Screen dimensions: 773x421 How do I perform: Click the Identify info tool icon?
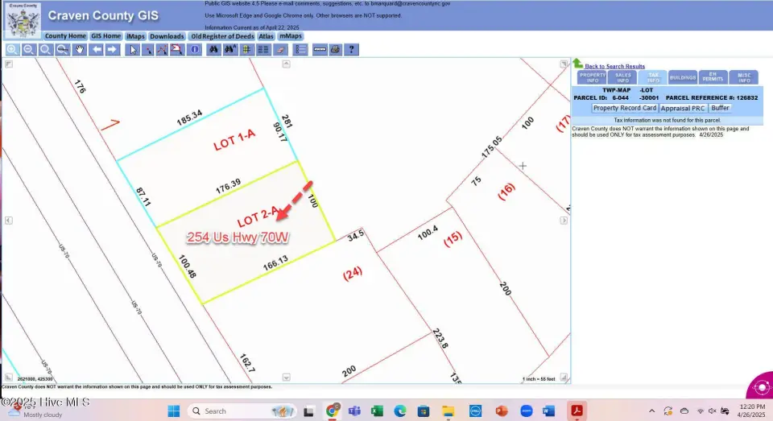point(195,50)
